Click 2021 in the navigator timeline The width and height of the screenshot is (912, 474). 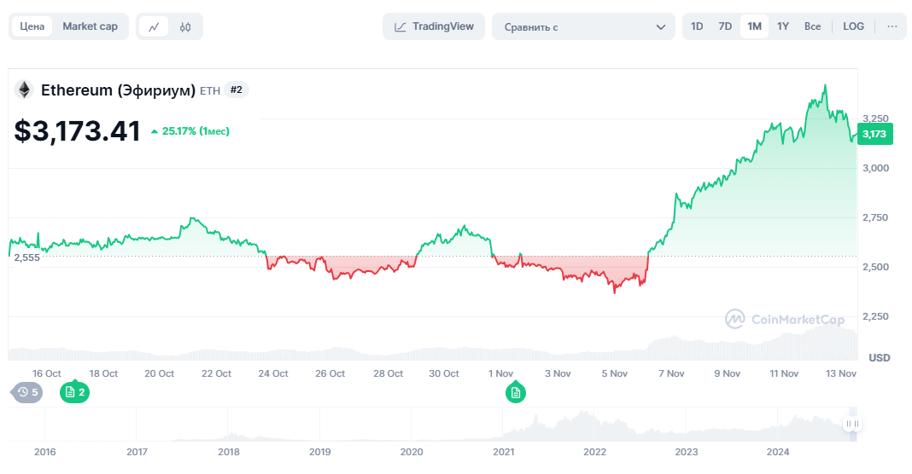[x=504, y=452]
